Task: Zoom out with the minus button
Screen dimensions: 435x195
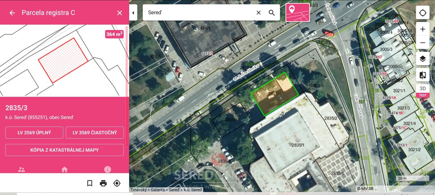Action: (423, 43)
